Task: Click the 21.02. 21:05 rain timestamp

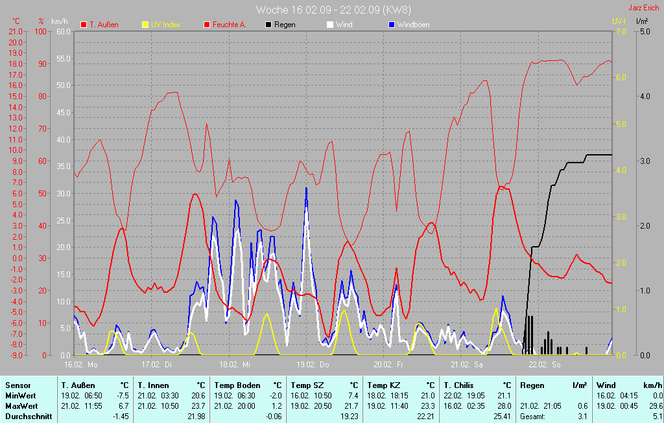Action: click(541, 406)
